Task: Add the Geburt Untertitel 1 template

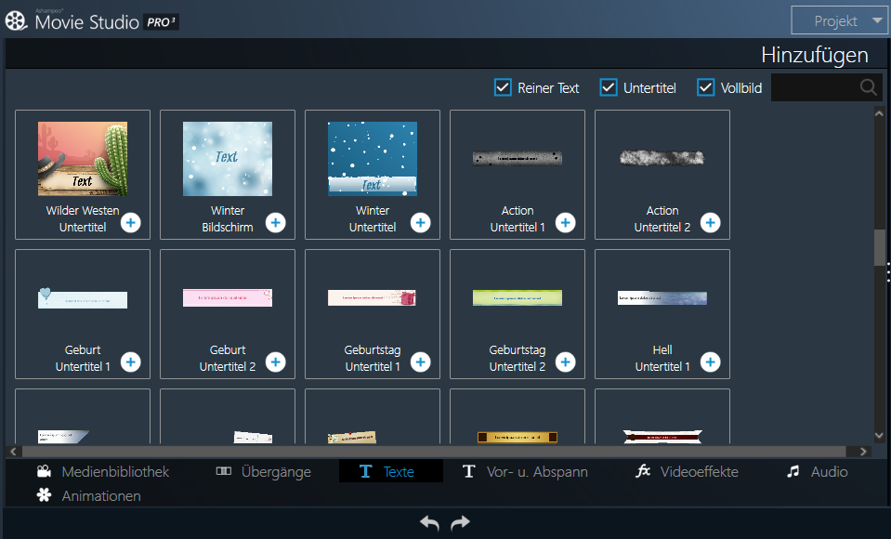Action: 131,362
